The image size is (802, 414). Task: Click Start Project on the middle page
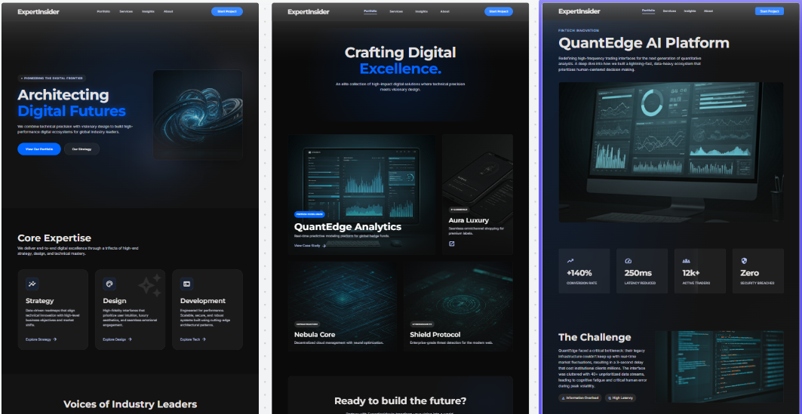point(499,11)
